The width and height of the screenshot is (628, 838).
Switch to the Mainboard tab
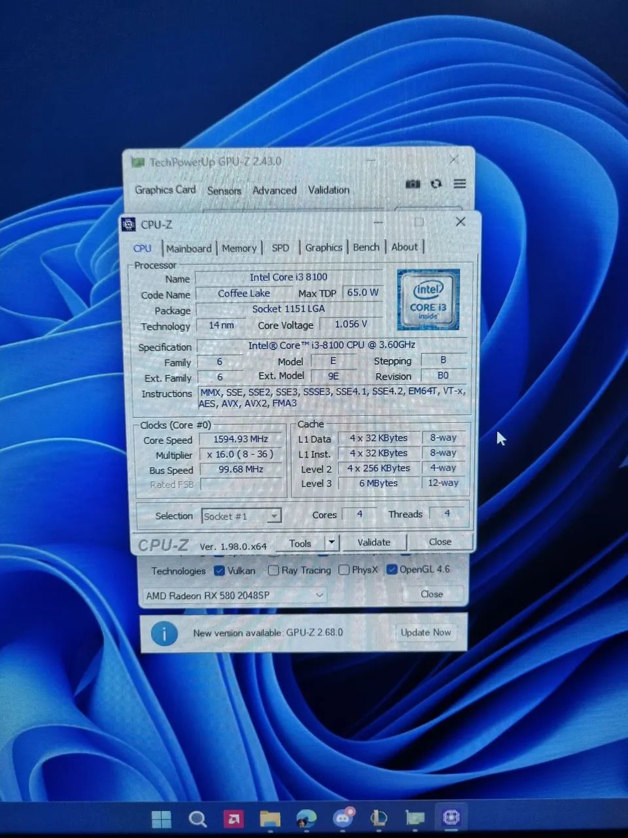(x=188, y=249)
